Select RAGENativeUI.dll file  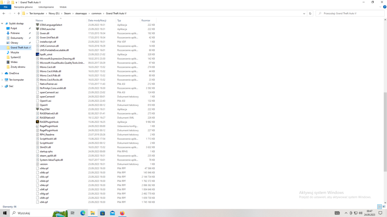pyautogui.click(x=49, y=113)
